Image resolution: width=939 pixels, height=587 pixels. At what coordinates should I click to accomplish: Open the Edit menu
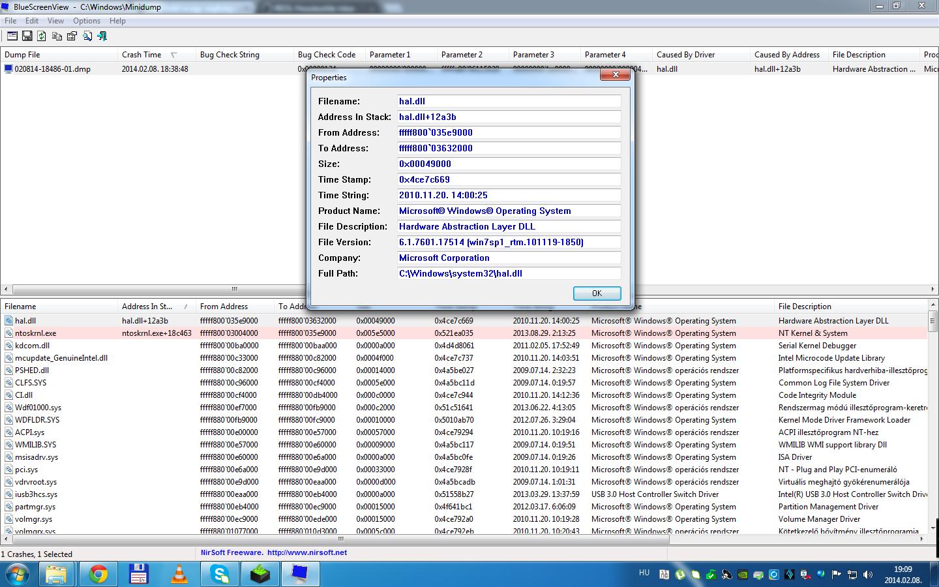click(x=32, y=21)
